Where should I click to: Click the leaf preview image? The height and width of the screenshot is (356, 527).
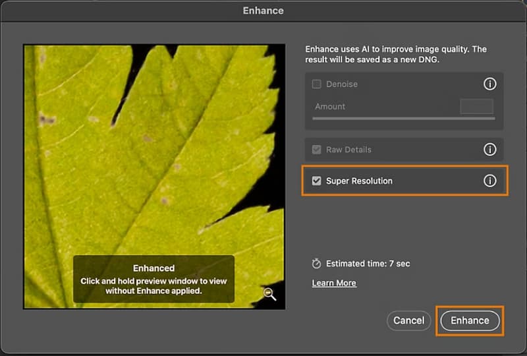pyautogui.click(x=154, y=177)
